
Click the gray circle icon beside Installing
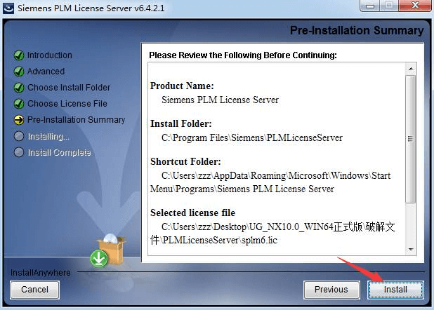[x=19, y=136]
